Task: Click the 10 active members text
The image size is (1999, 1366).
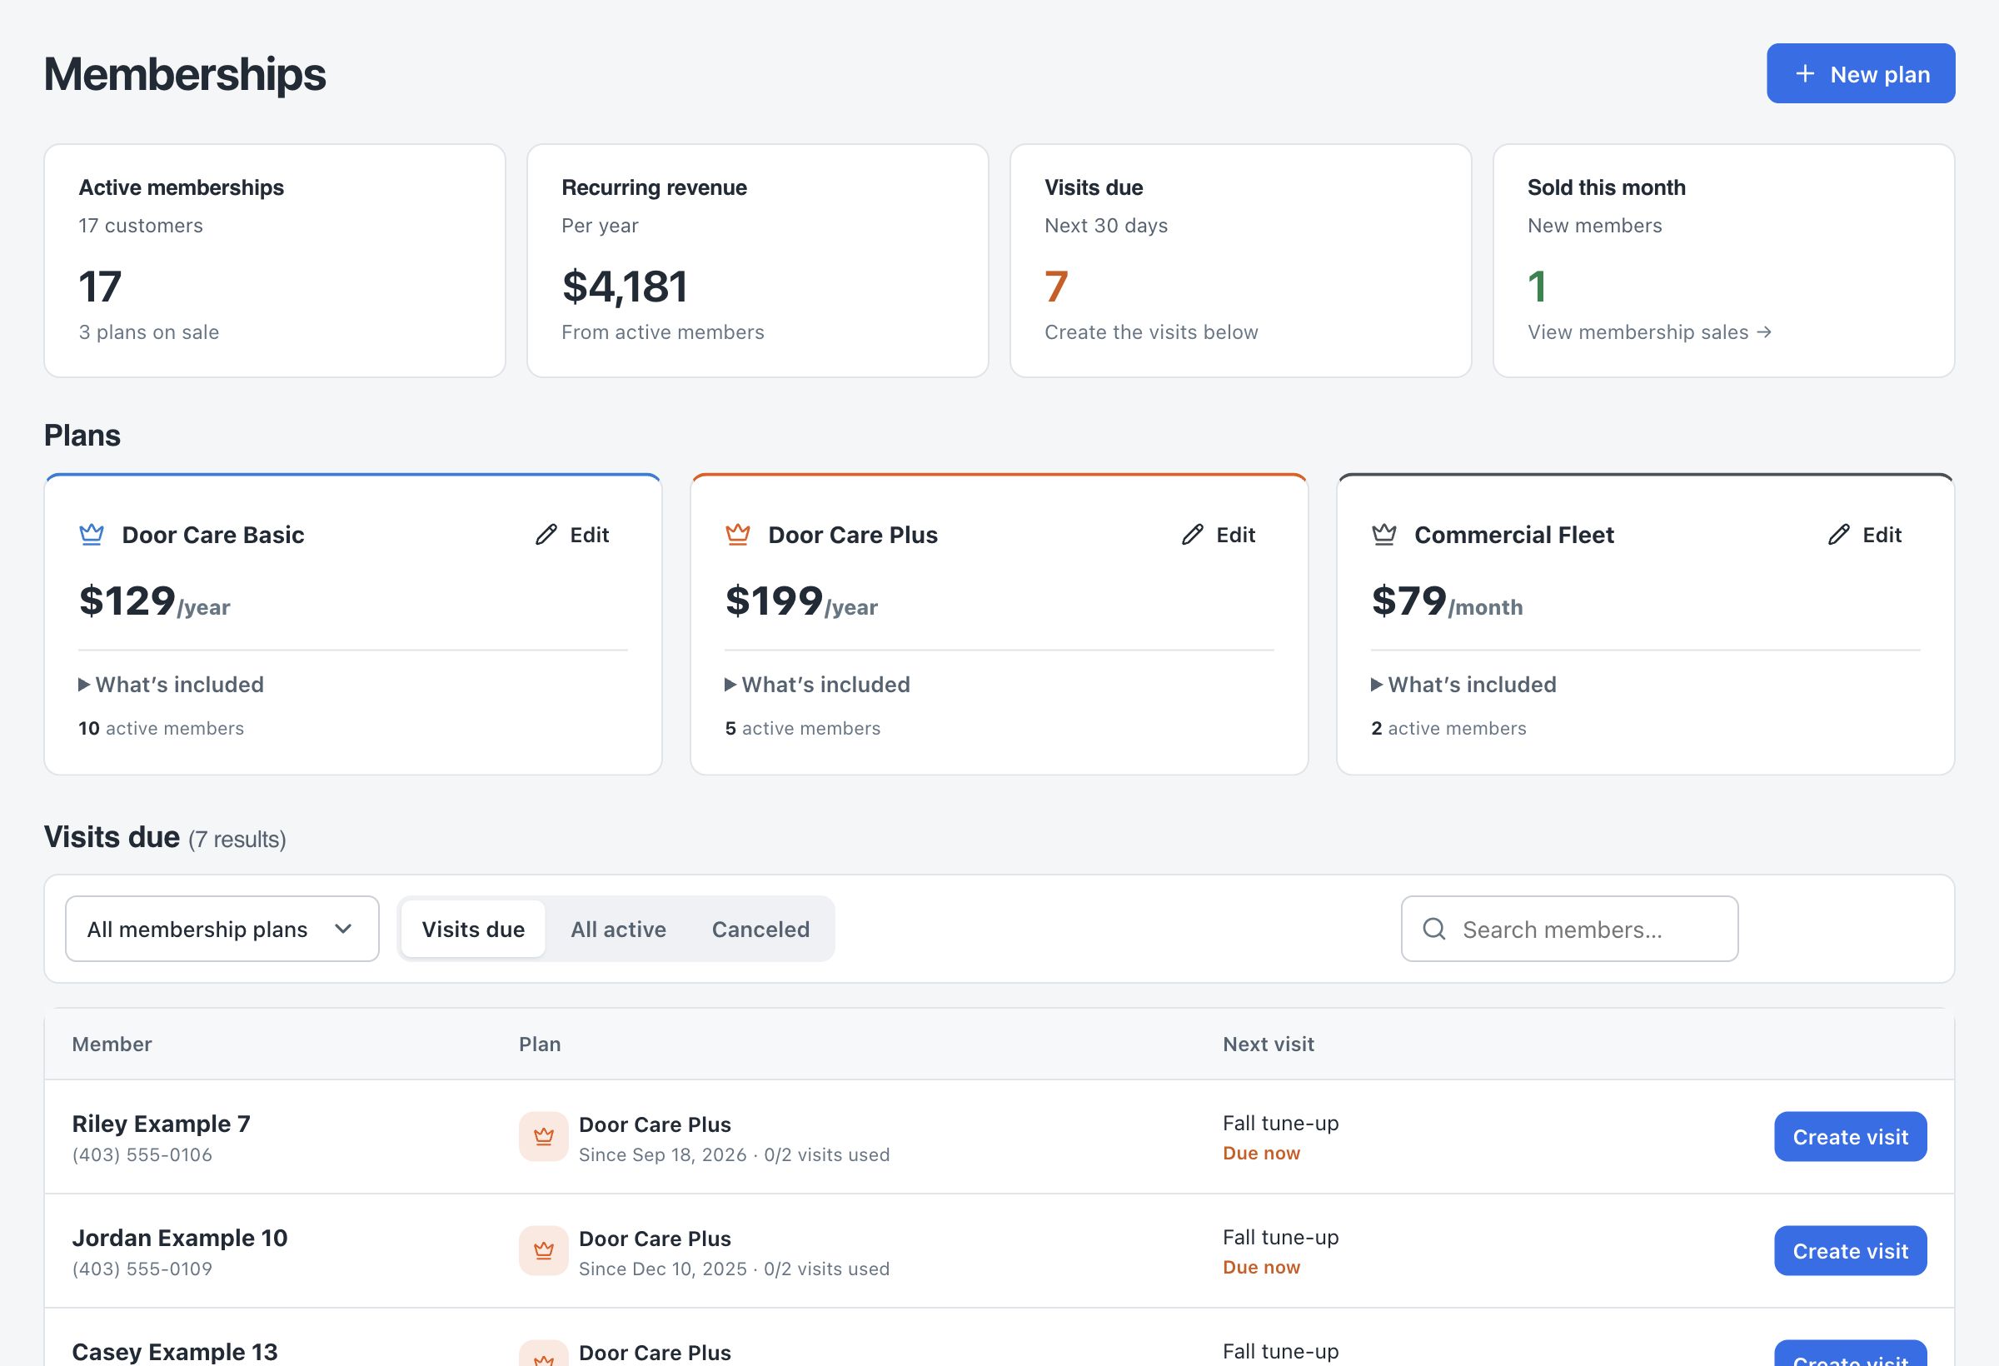Action: coord(161,729)
